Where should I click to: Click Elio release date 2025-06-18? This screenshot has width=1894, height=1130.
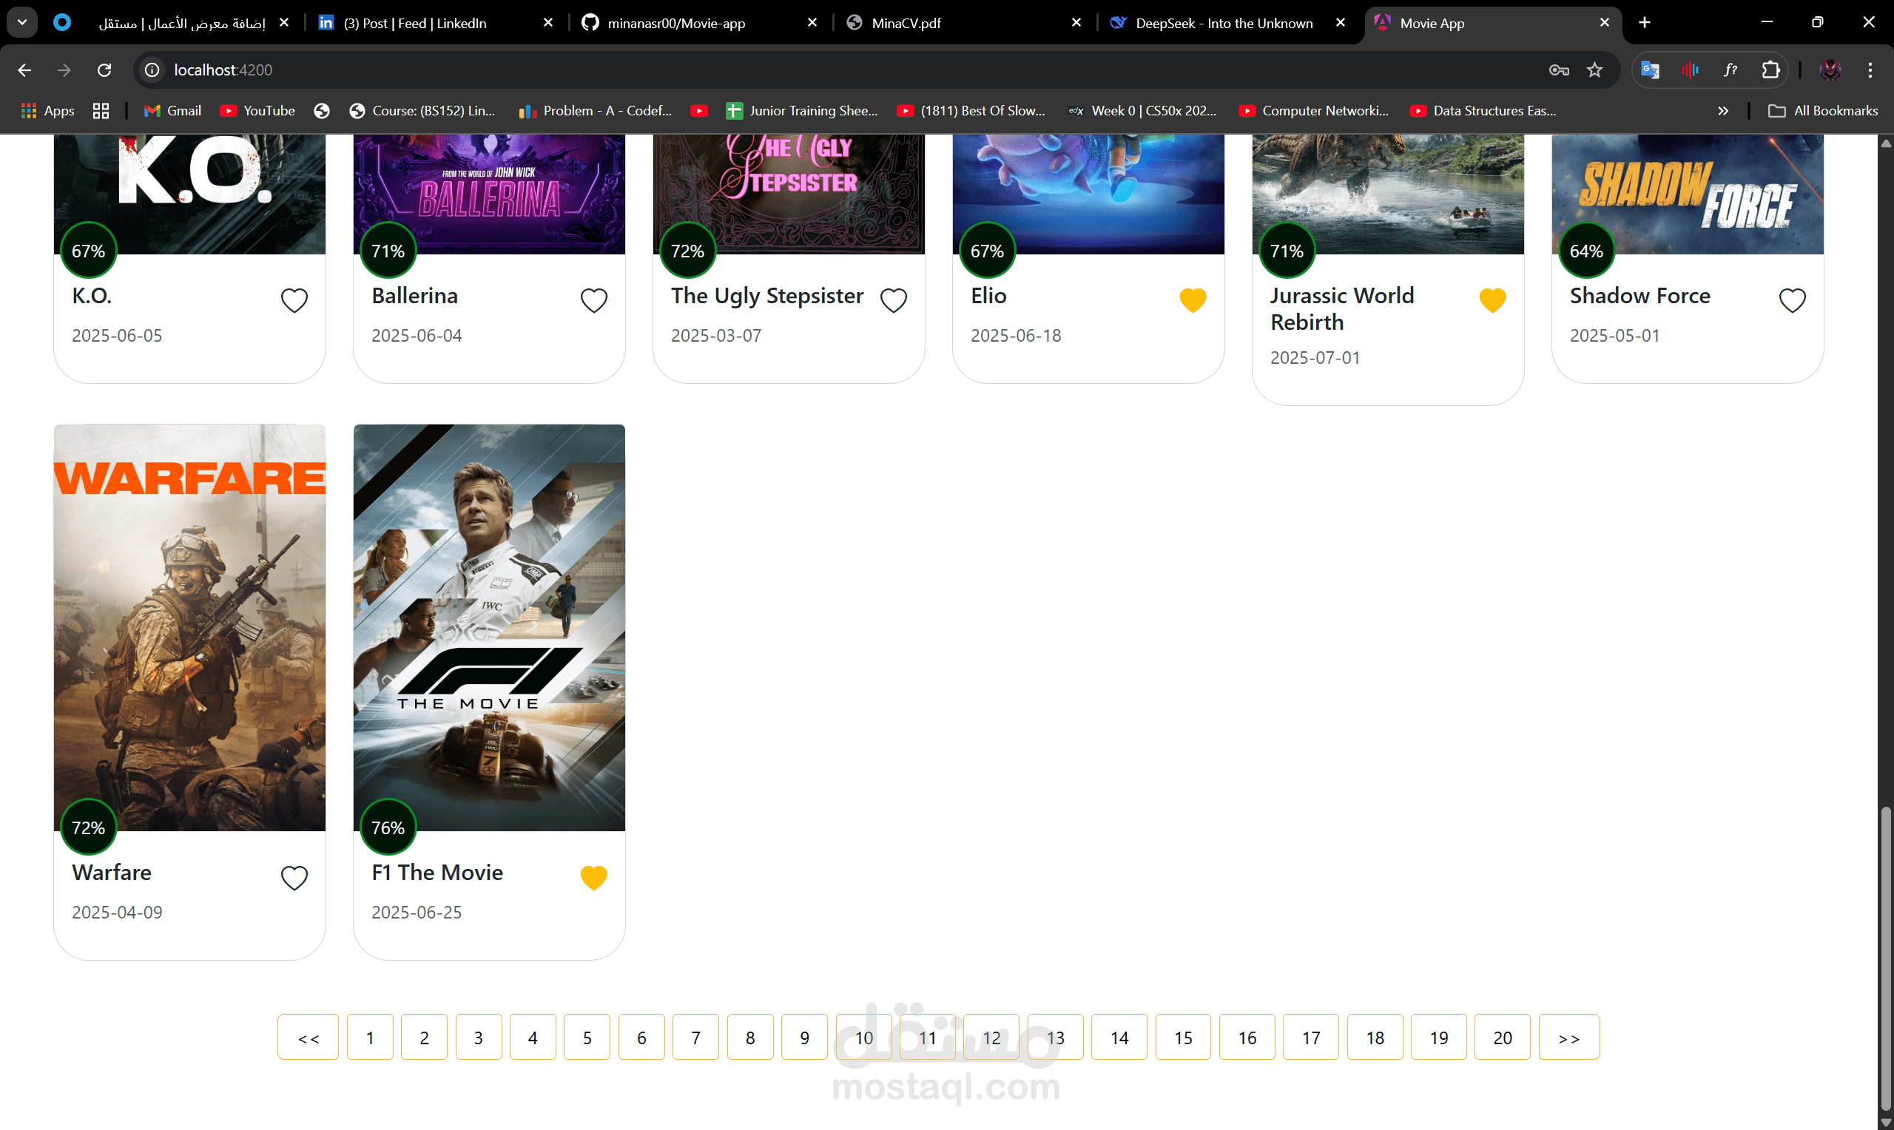[x=1015, y=335]
